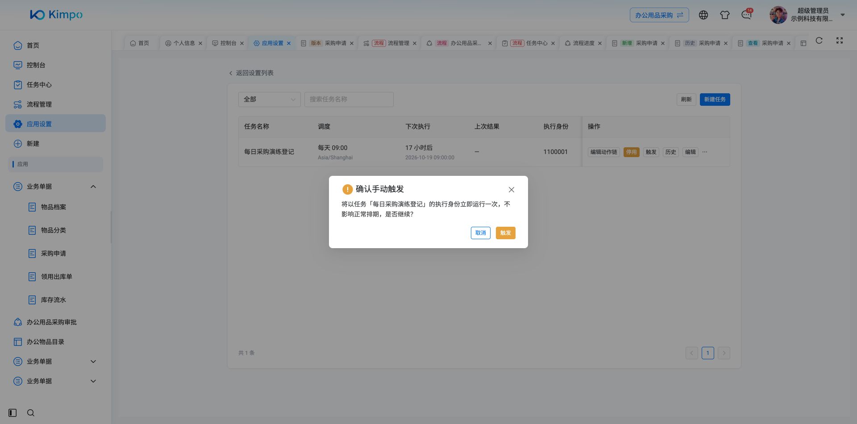Toggle fullscreen with the expand icon
The image size is (857, 424).
[x=840, y=41]
